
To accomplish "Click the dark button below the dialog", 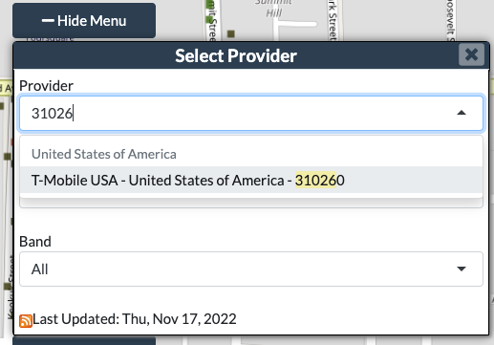I will pos(84,340).
